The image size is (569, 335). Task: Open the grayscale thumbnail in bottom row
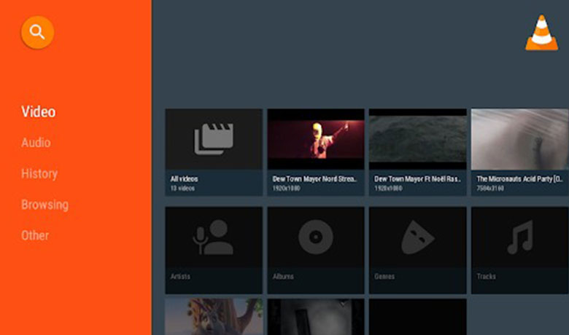(315, 317)
